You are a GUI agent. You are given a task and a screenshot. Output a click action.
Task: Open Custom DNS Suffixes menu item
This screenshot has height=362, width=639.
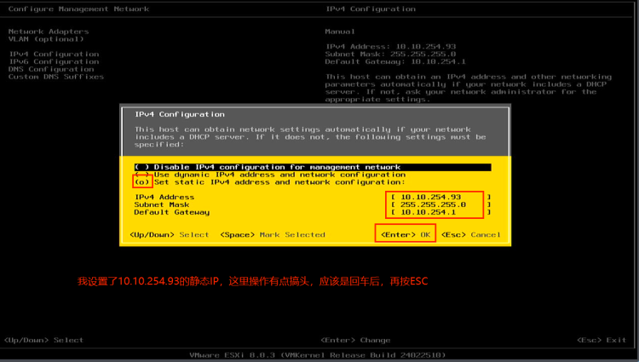tap(56, 77)
